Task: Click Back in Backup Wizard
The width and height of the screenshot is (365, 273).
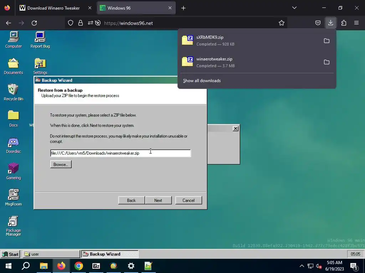Action: coord(131,200)
